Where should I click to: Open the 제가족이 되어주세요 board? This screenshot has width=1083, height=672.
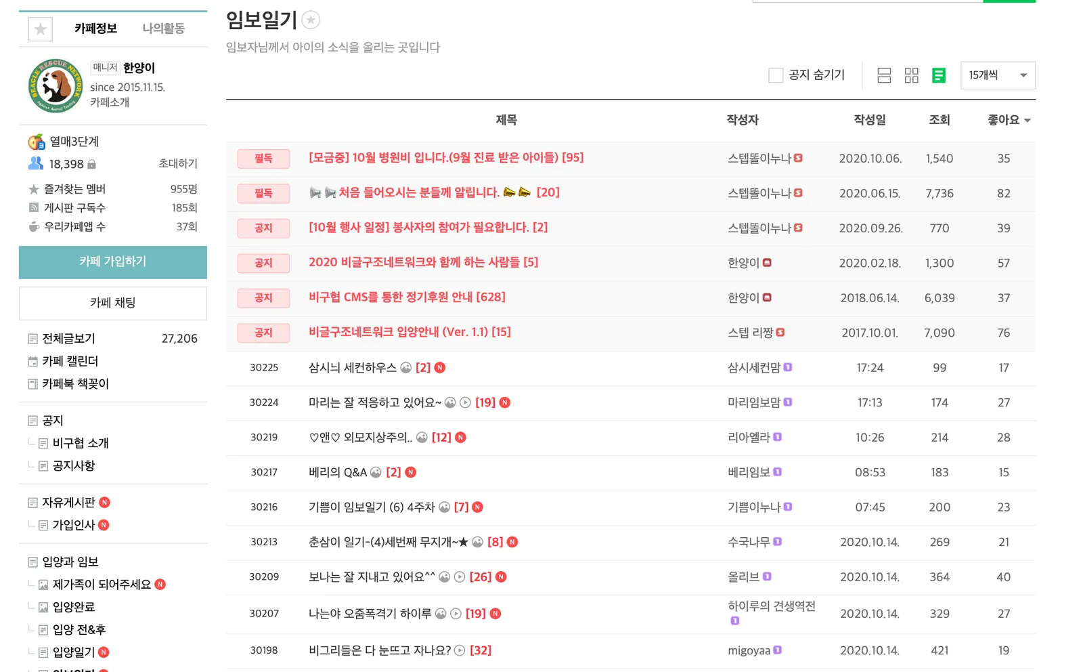[102, 585]
